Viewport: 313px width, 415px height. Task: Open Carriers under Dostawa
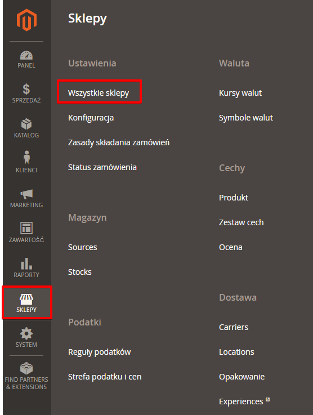click(x=234, y=327)
